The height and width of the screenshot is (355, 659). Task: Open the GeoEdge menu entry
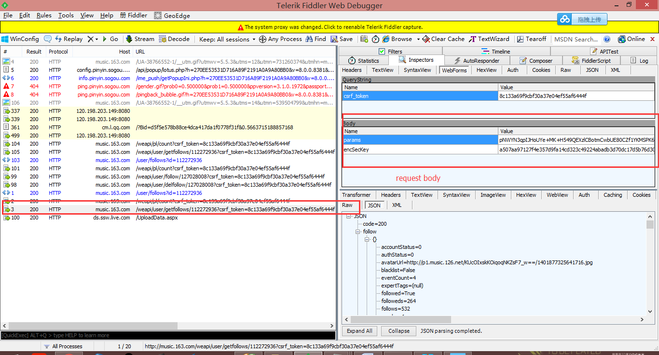[172, 15]
